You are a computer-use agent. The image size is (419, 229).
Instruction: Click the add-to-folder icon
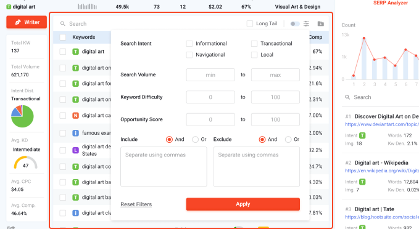click(x=321, y=24)
